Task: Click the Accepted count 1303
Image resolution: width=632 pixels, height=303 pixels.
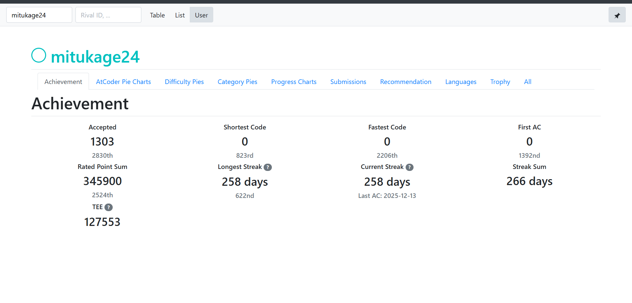Action: click(x=102, y=142)
